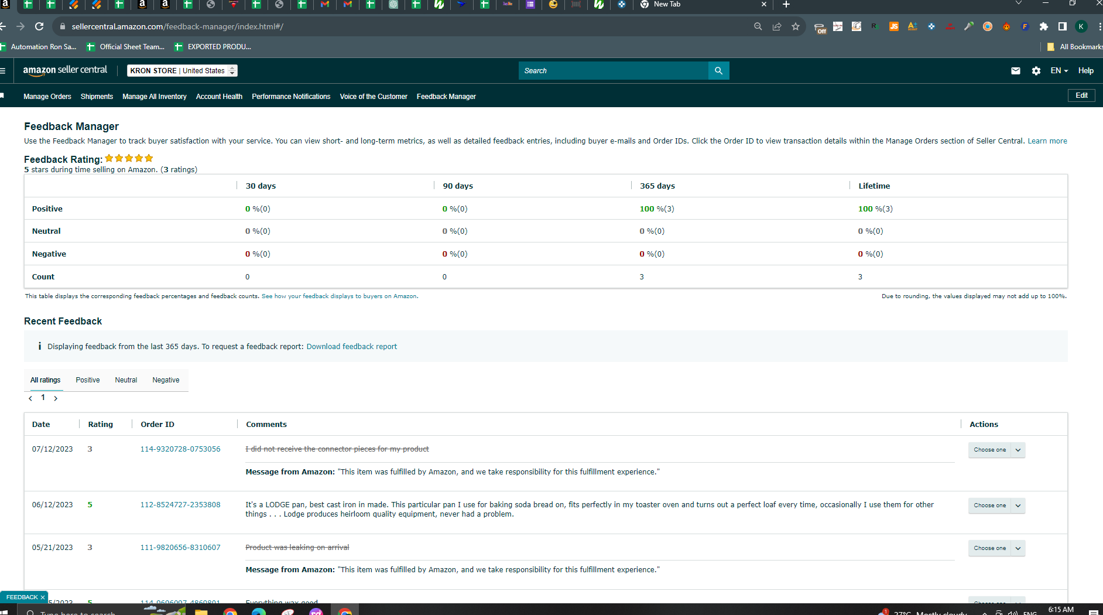Click the zoom magnifier in the address bar
Screen dimensions: 1103x615
758,26
